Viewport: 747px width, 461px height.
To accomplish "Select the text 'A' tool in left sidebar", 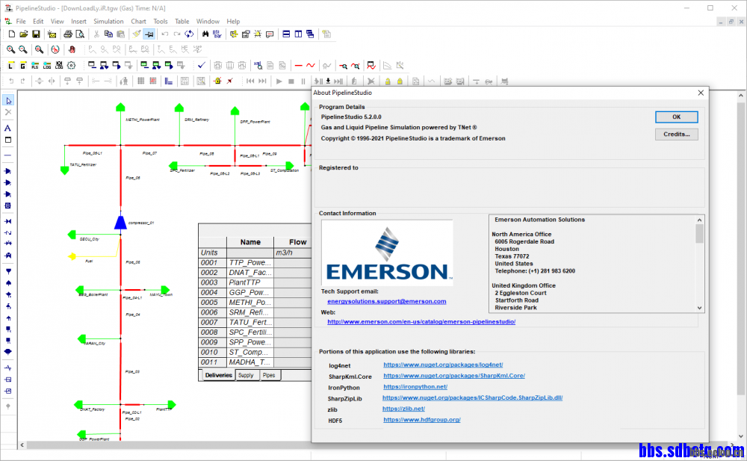I will [8, 129].
